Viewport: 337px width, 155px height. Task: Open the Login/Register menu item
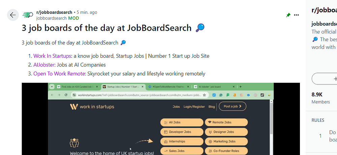pyautogui.click(x=194, y=106)
